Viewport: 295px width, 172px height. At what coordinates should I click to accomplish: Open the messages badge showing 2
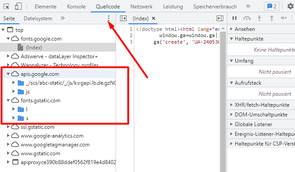click(272, 6)
